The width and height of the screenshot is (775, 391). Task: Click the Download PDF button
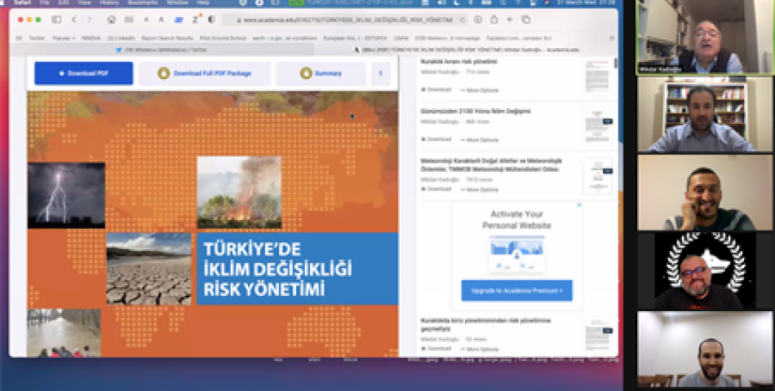click(84, 73)
